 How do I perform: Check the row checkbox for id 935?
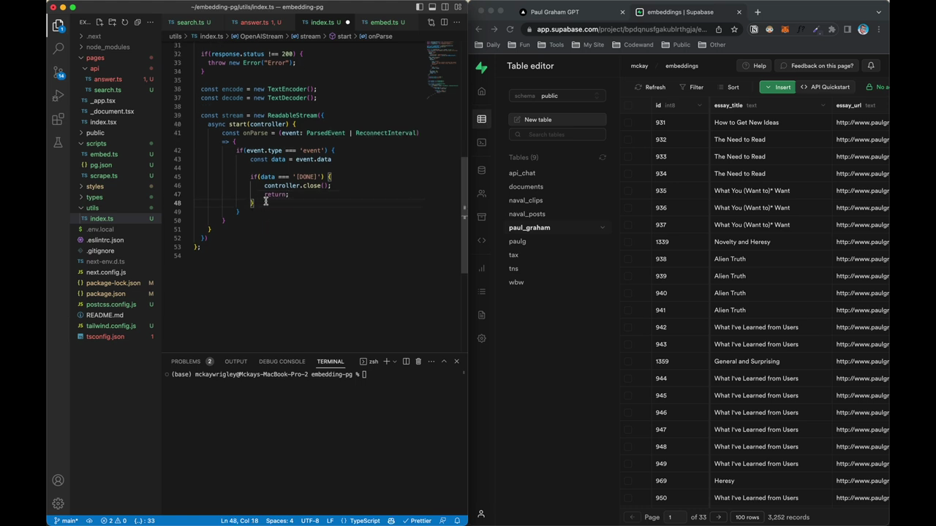click(628, 191)
